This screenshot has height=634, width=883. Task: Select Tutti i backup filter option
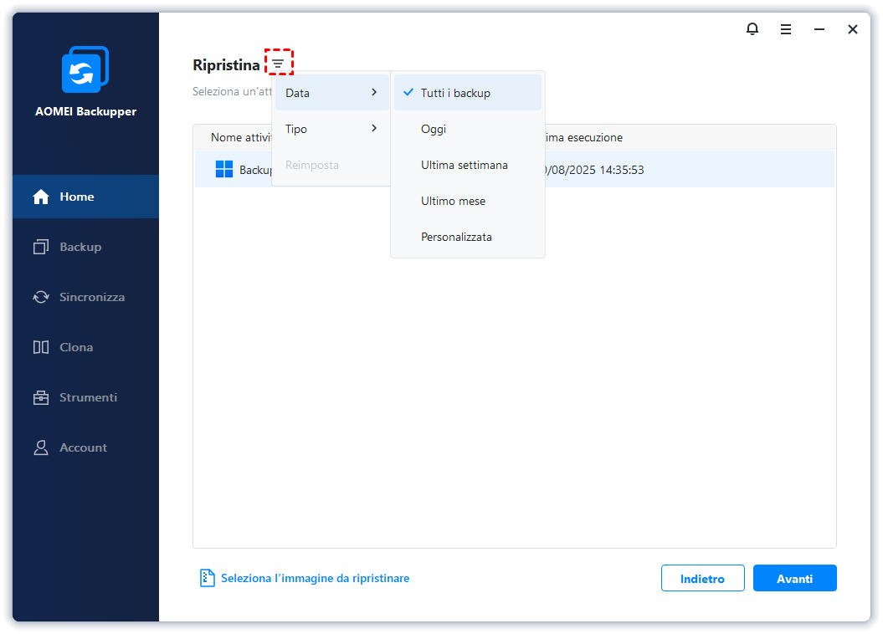[x=467, y=93]
